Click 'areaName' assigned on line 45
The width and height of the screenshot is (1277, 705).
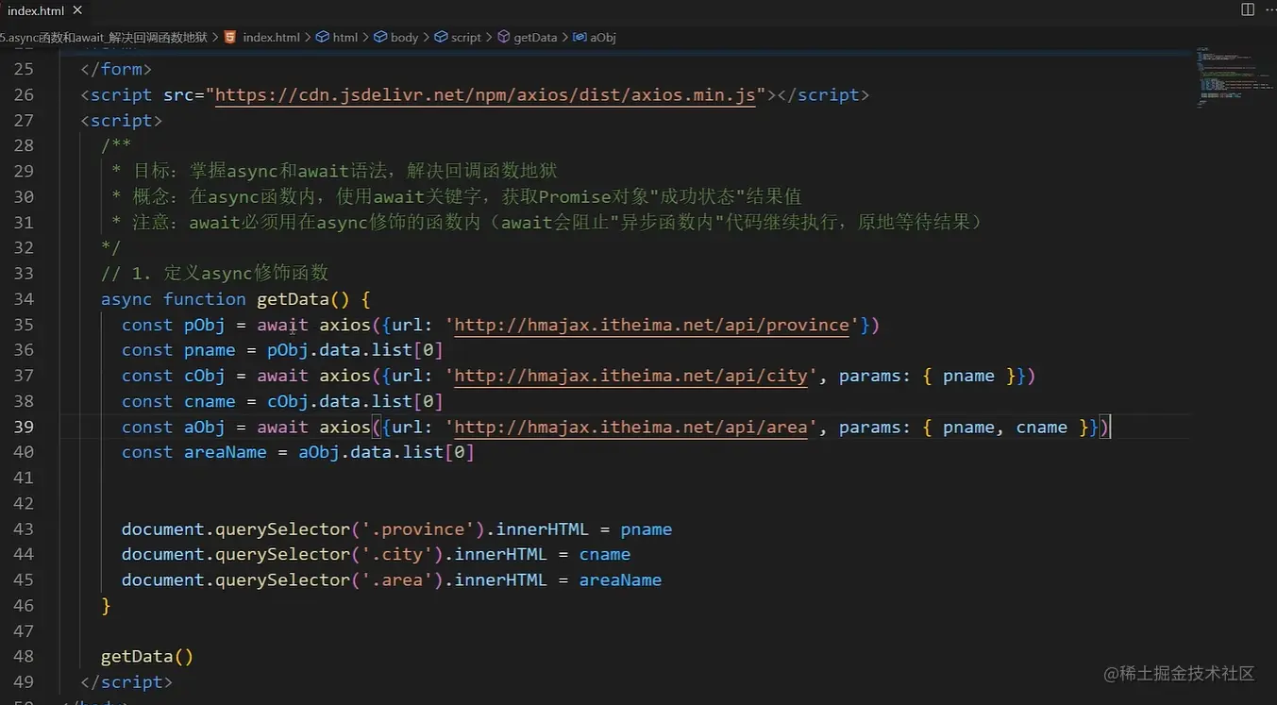tap(620, 579)
